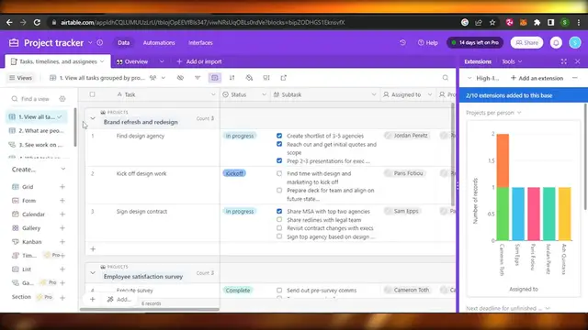Go back using the browser back arrow

(x=9, y=22)
